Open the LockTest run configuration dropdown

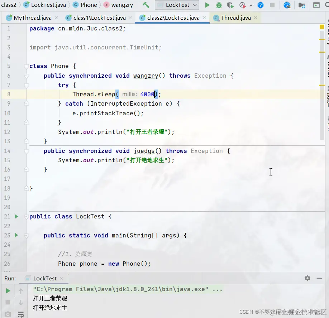tap(177, 5)
